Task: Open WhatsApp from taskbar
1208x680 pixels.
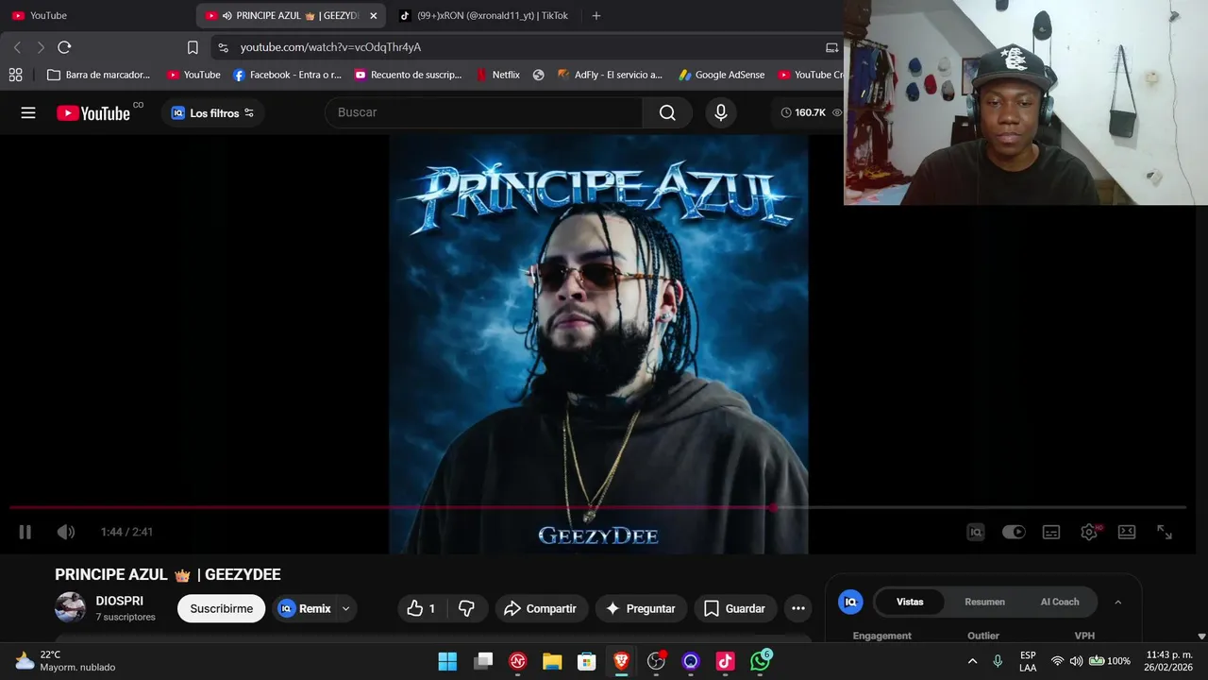Action: point(761,661)
